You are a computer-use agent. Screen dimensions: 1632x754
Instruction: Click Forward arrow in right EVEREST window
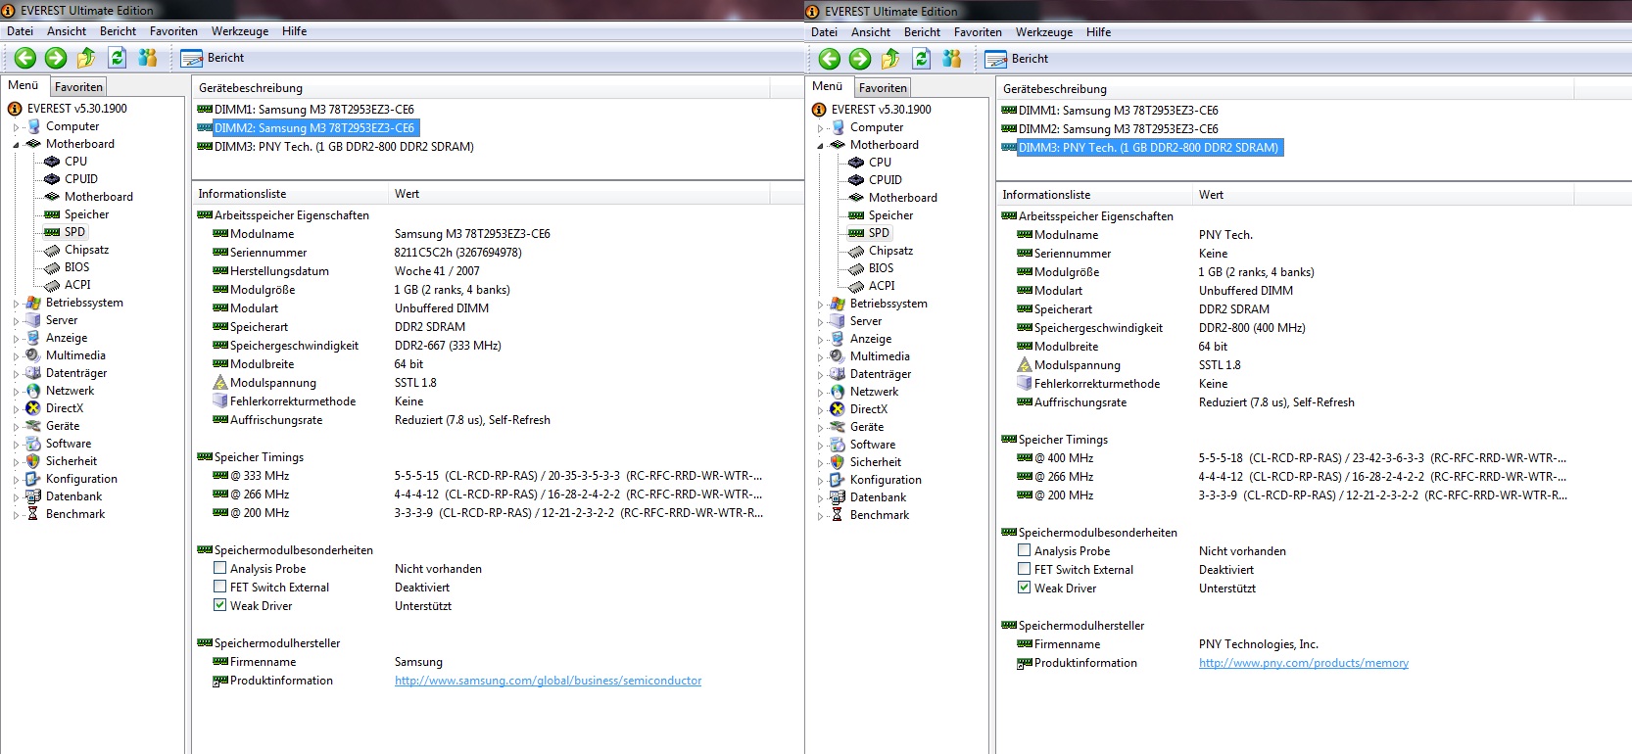[860, 59]
